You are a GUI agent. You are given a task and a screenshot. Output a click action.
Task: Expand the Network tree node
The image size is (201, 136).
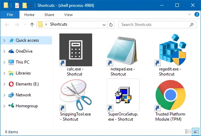point(4,95)
